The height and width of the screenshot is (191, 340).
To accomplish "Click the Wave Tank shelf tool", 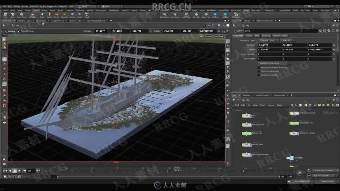I will (x=196, y=15).
